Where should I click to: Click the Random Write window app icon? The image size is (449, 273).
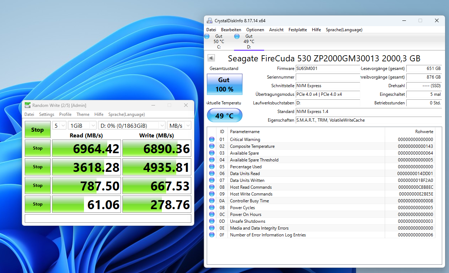pyautogui.click(x=28, y=105)
